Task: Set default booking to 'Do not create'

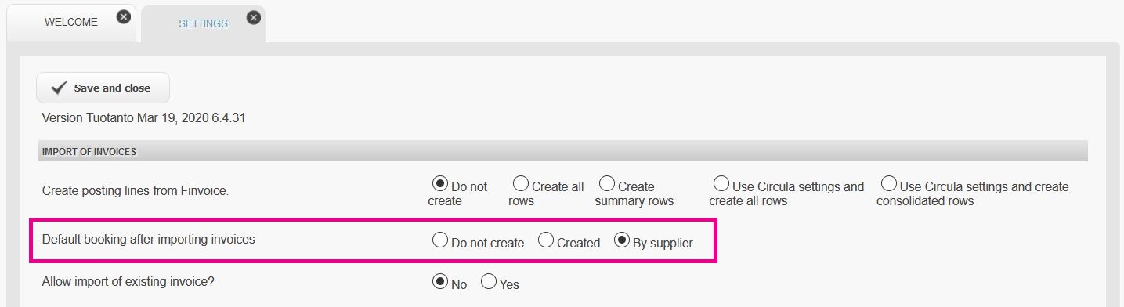Action: coord(440,240)
